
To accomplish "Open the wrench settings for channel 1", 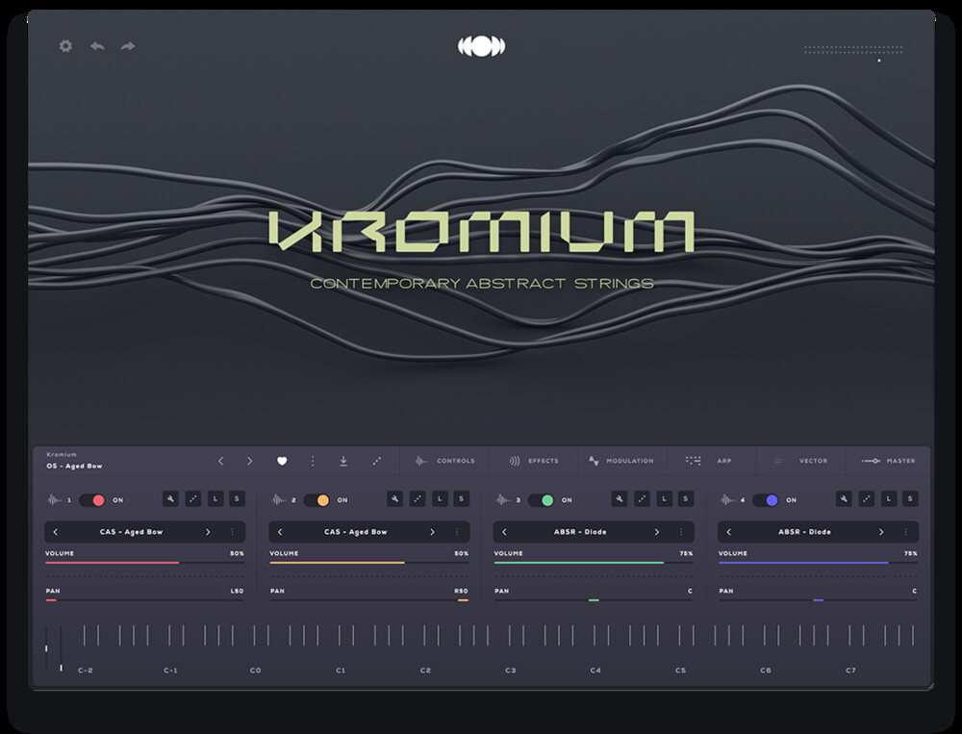I will 168,497.
